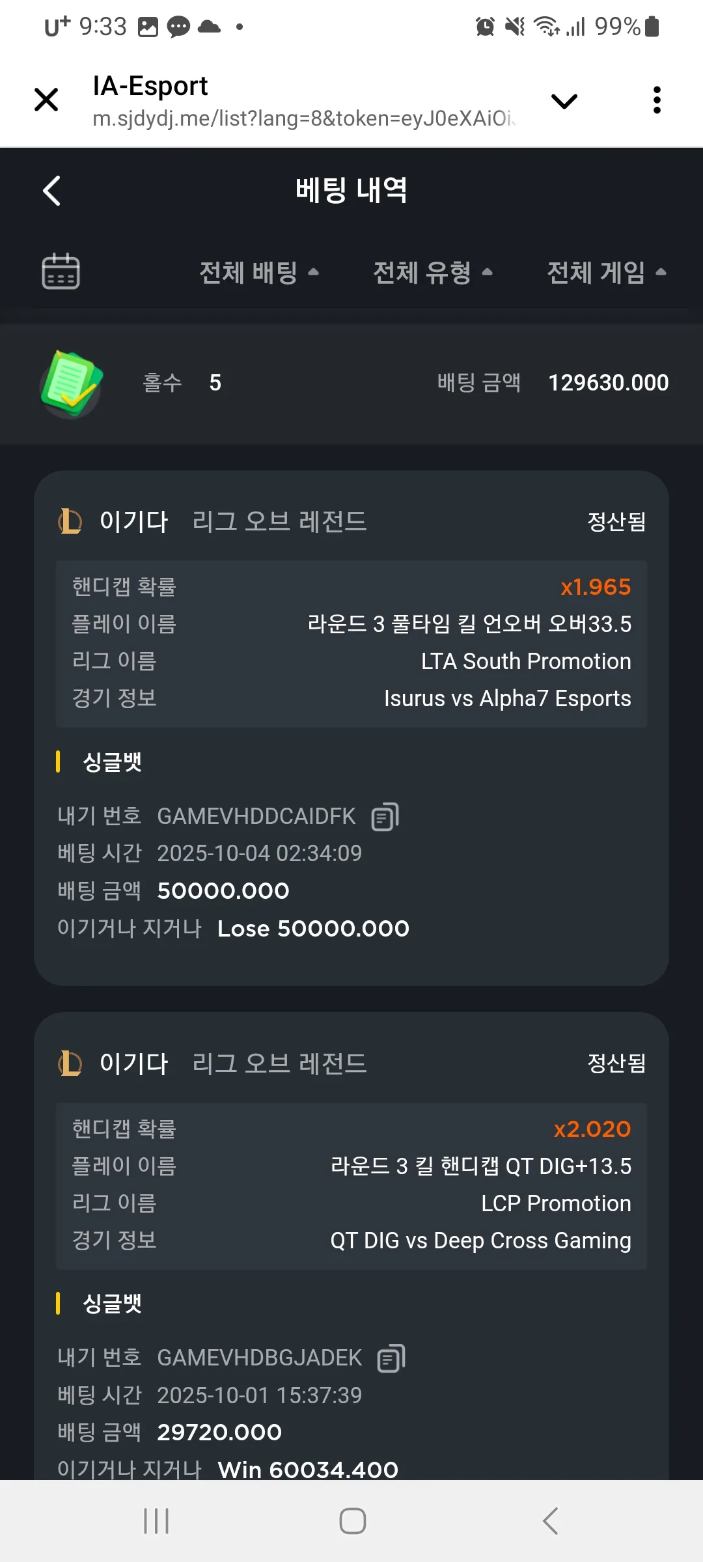
Task: Tap the green betting slip summary icon
Action: (71, 383)
